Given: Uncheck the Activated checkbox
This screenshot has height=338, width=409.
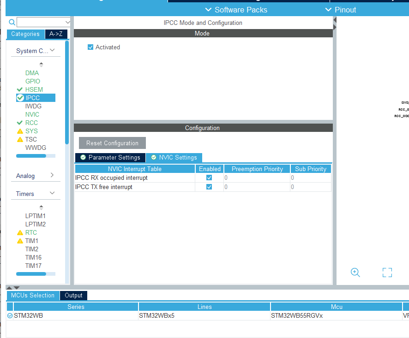Looking at the screenshot, I should [x=90, y=47].
